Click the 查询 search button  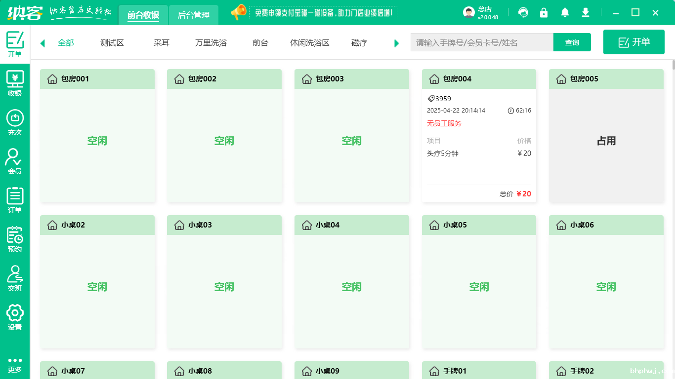(x=572, y=42)
